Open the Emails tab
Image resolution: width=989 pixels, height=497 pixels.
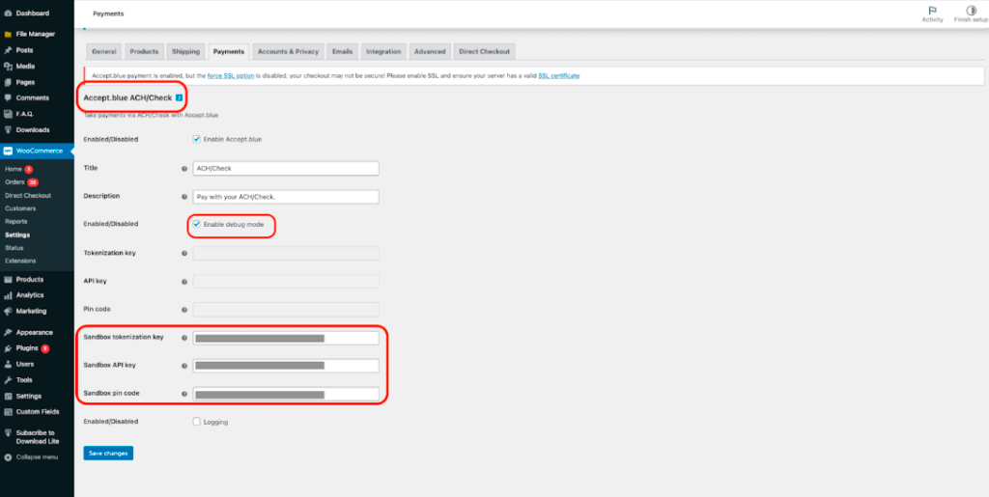[343, 52]
